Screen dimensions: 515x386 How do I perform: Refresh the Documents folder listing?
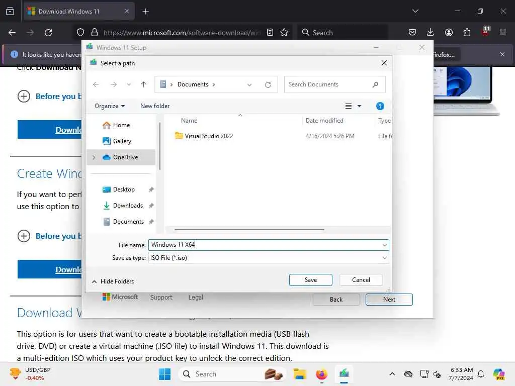click(268, 84)
